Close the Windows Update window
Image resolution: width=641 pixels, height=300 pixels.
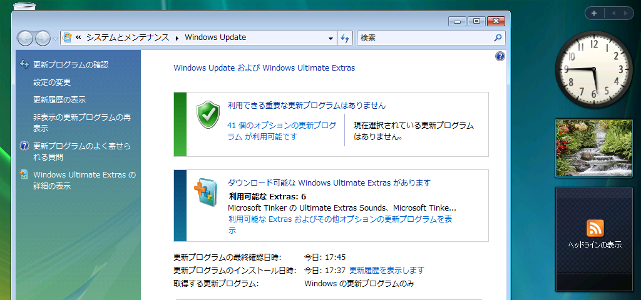(496, 21)
